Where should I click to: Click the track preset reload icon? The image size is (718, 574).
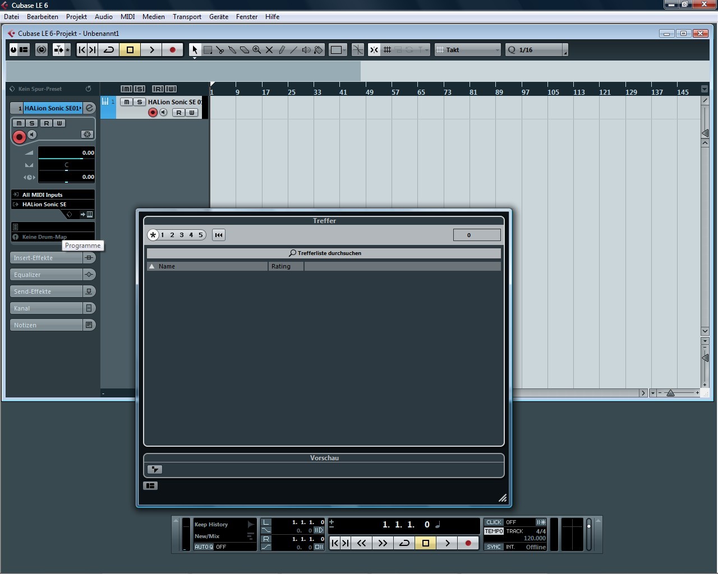[x=88, y=89]
